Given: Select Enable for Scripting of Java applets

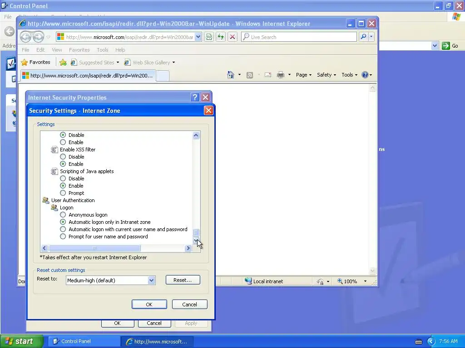Looking at the screenshot, I should click(63, 186).
